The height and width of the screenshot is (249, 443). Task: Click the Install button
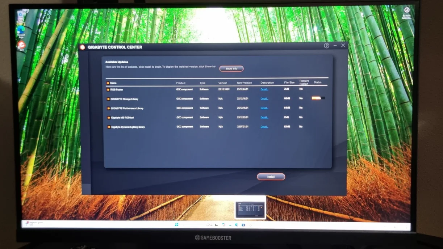click(x=271, y=177)
